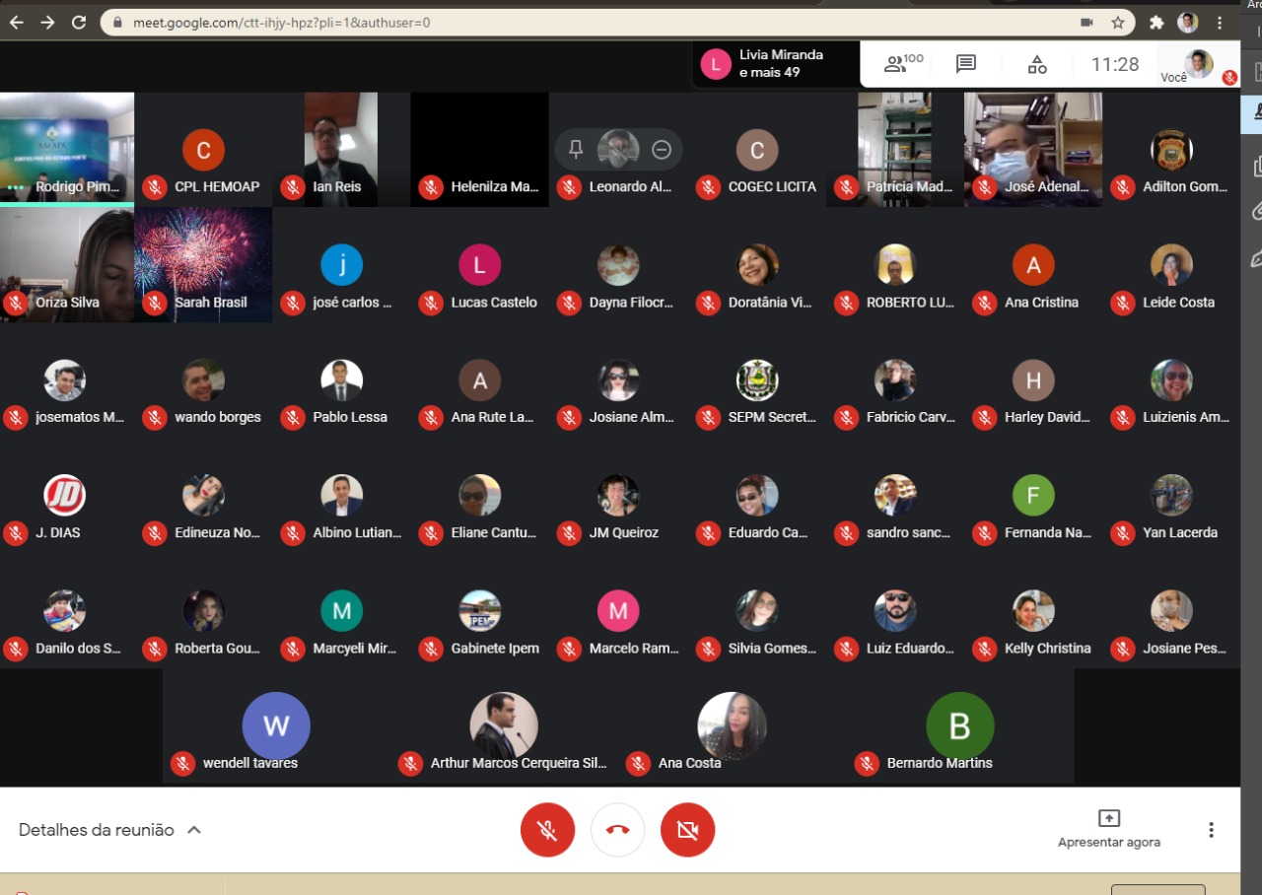Click the Harley David... avatar

pos(1033,380)
